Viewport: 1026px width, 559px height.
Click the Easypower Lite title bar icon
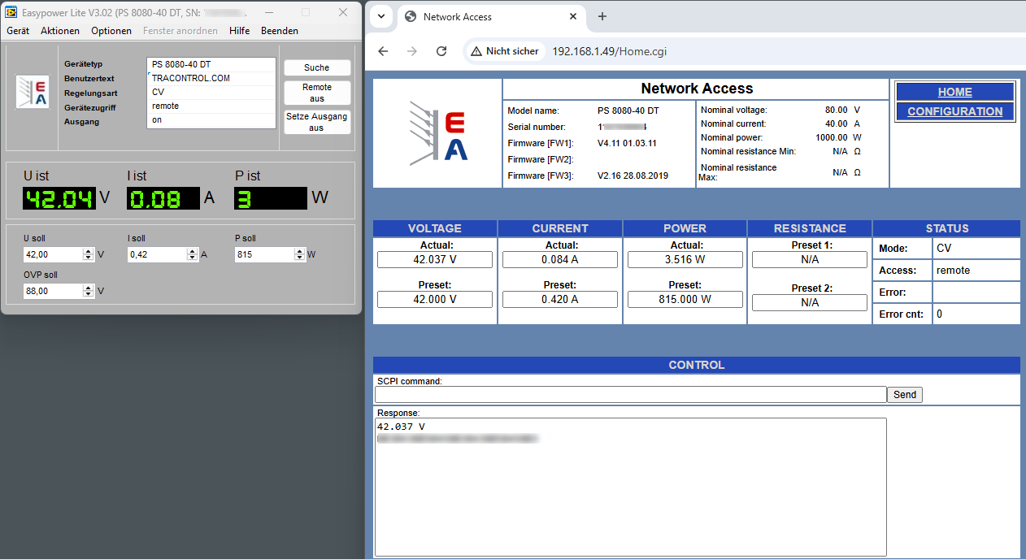[x=11, y=12]
